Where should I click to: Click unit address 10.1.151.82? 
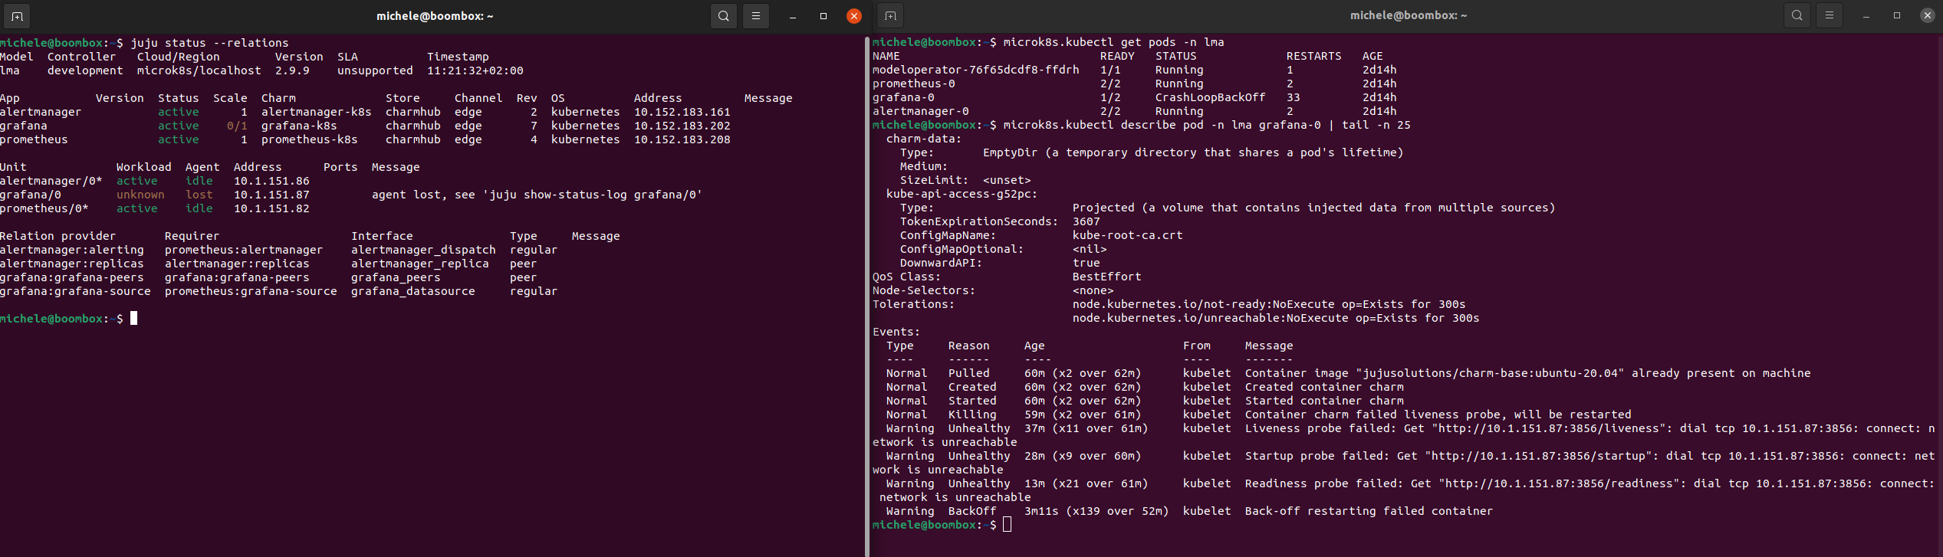[271, 208]
